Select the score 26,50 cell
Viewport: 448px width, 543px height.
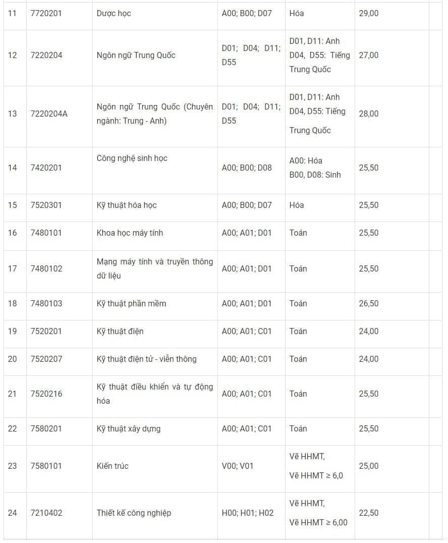(368, 304)
